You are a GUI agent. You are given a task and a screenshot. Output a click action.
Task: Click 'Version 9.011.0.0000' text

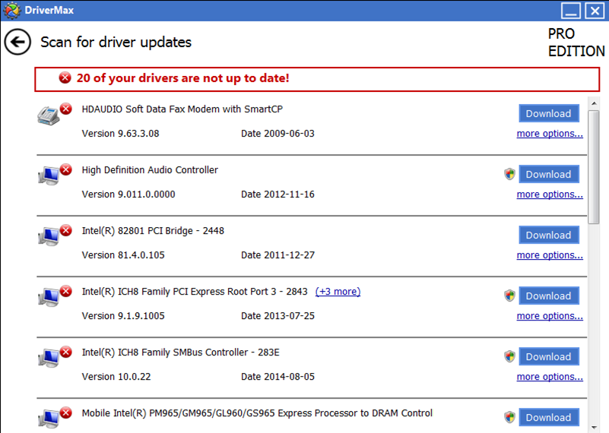128,194
